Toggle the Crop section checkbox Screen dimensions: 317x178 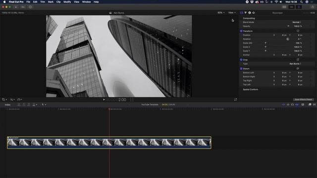tap(241, 60)
